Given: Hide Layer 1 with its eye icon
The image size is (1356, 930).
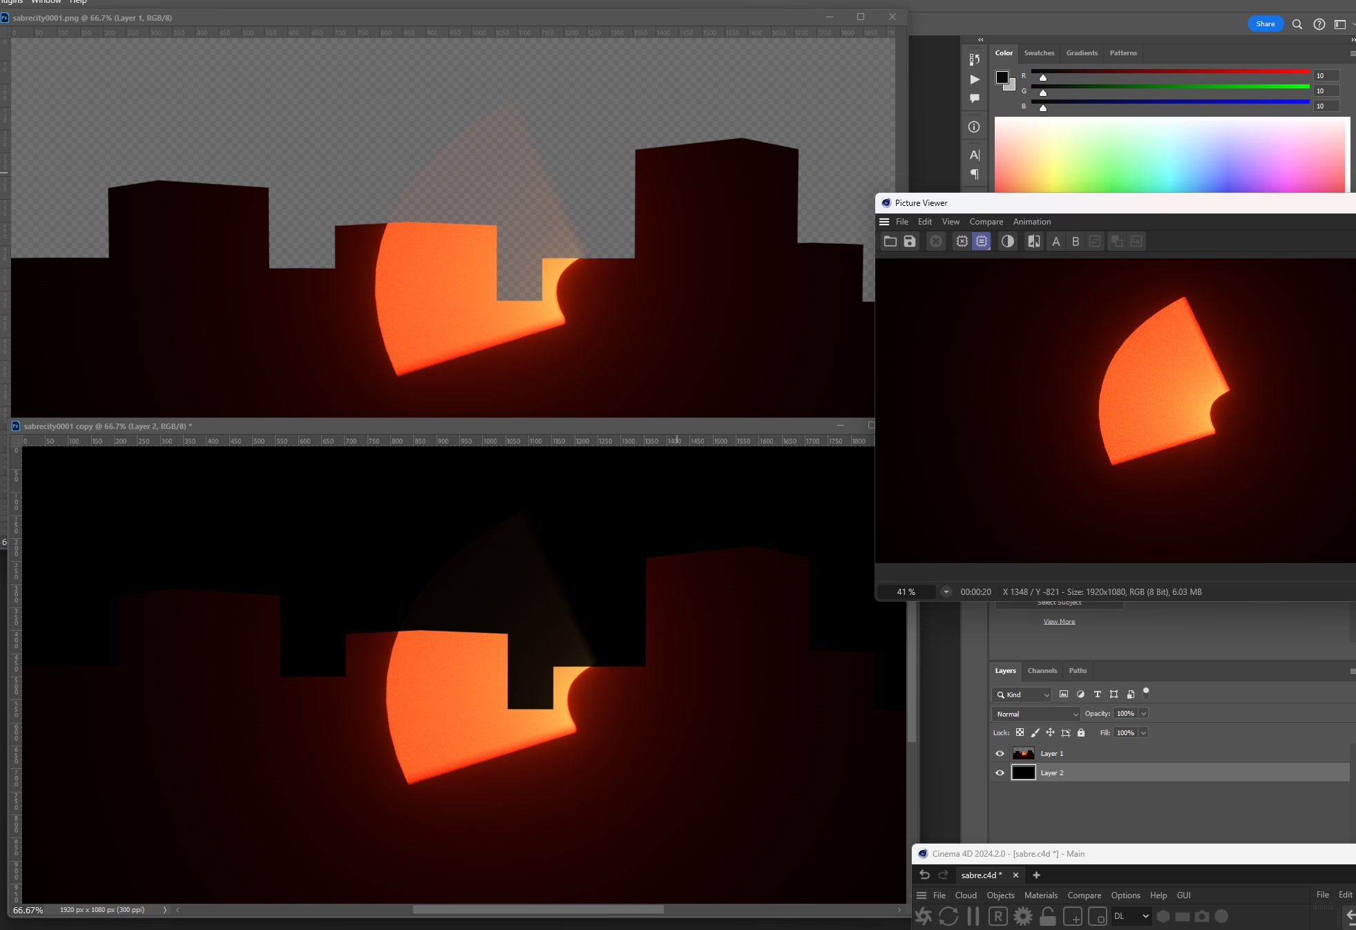Looking at the screenshot, I should (1000, 754).
